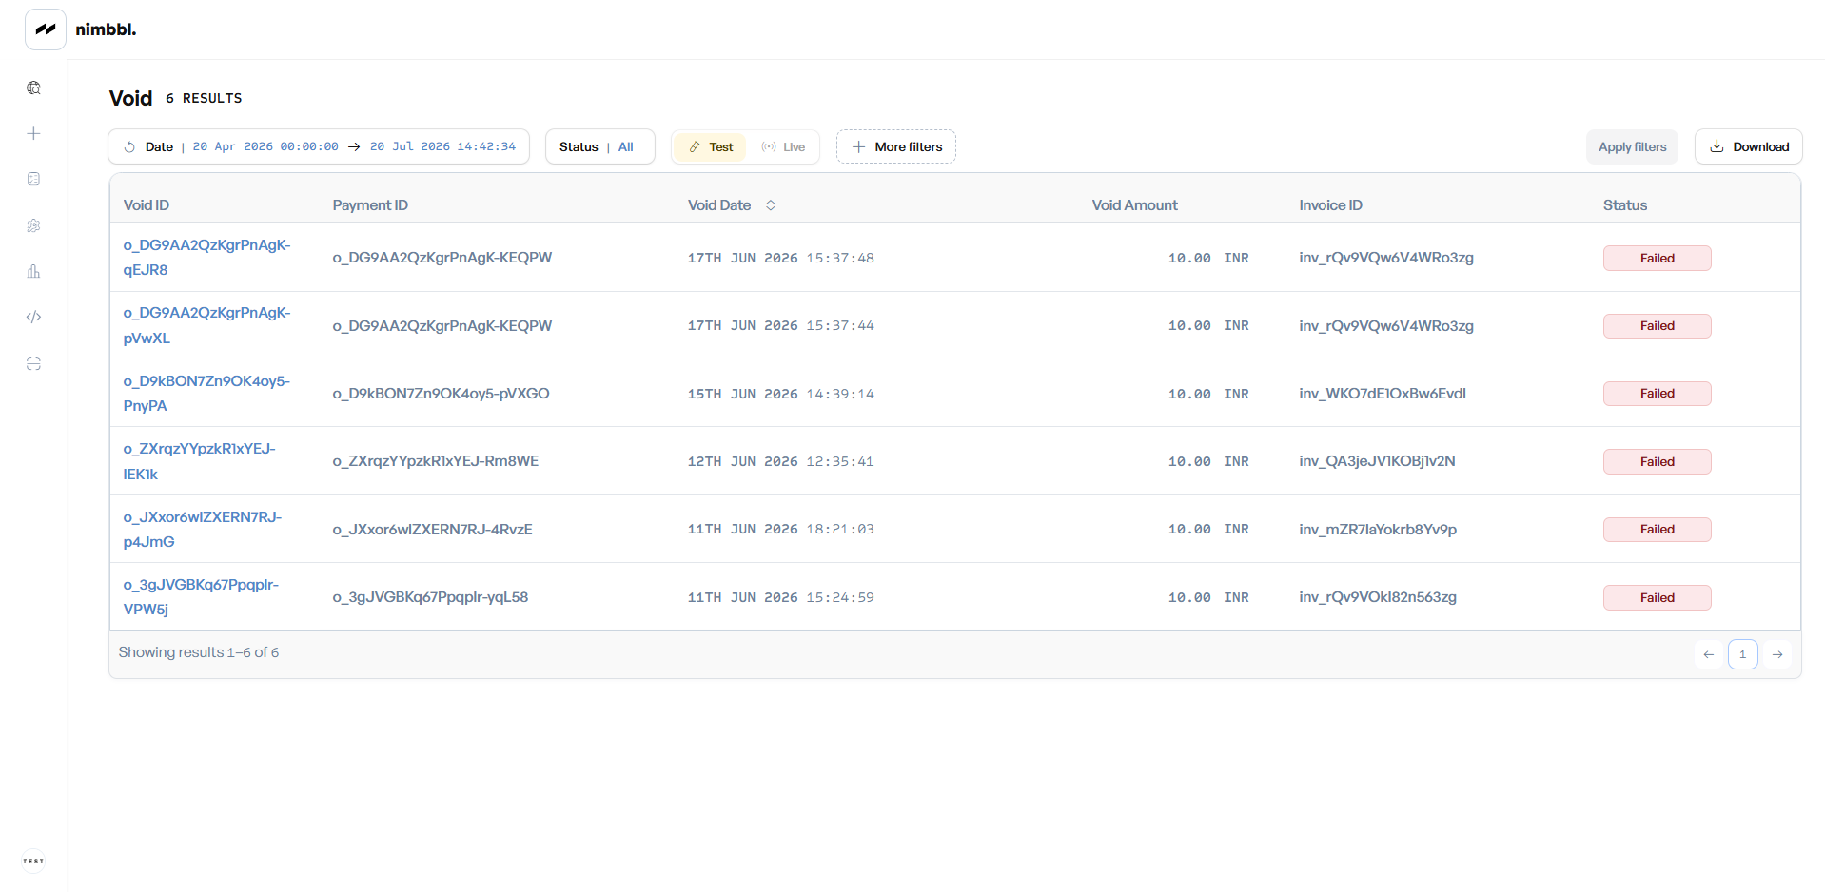
Task: Click the date filter reset clock icon
Action: [129, 147]
